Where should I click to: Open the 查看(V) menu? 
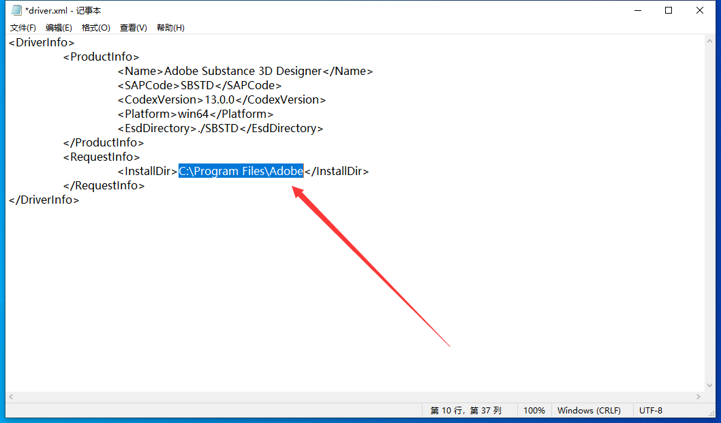[134, 27]
